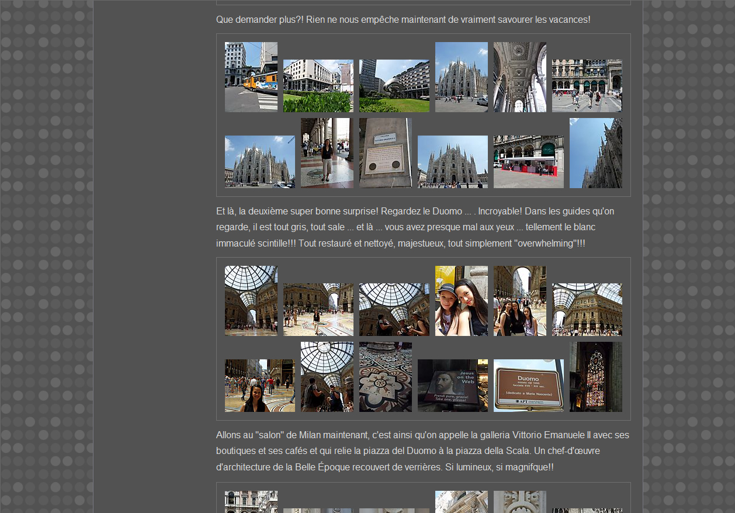The height and width of the screenshot is (513, 735).
Task: Open the orange tram street photo
Action: pyautogui.click(x=251, y=77)
